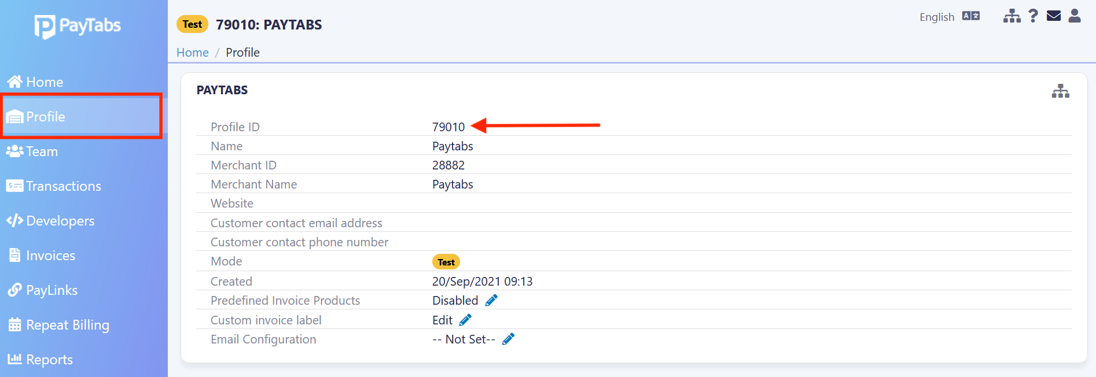Click the language translate icon
The height and width of the screenshot is (377, 1096).
click(971, 16)
